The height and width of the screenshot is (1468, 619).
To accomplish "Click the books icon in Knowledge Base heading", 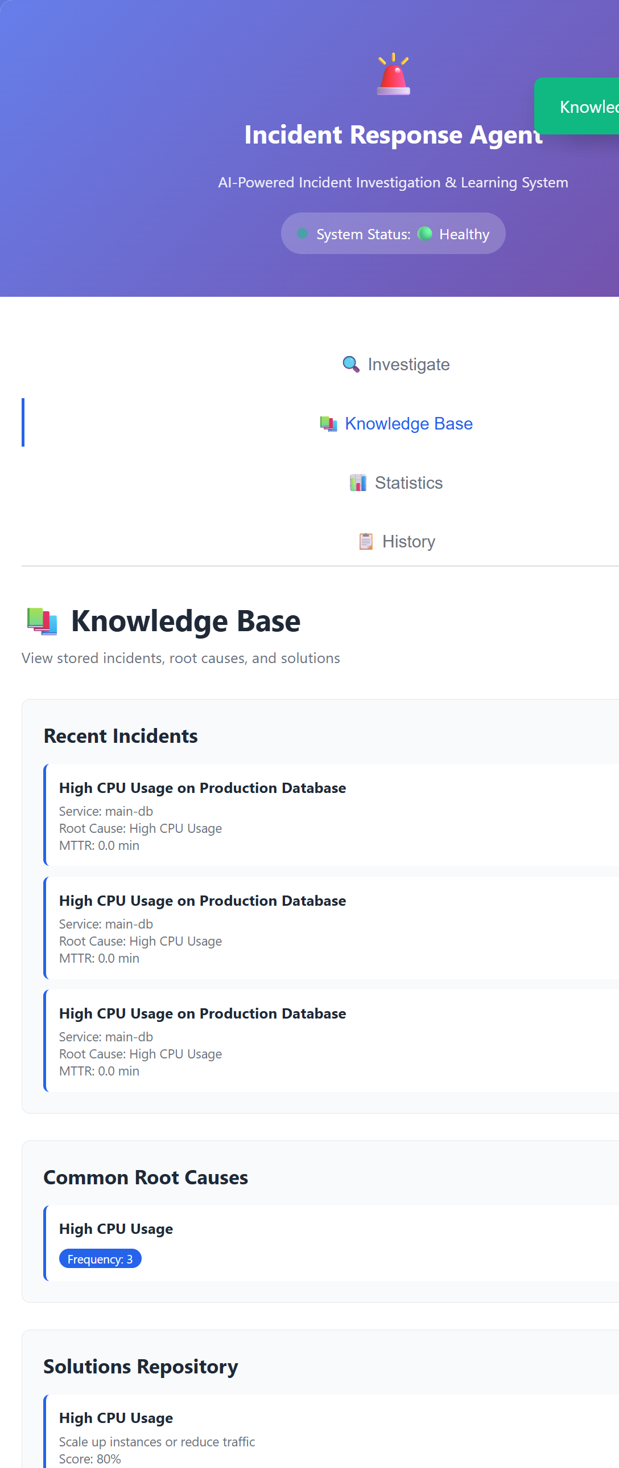I will (x=42, y=621).
